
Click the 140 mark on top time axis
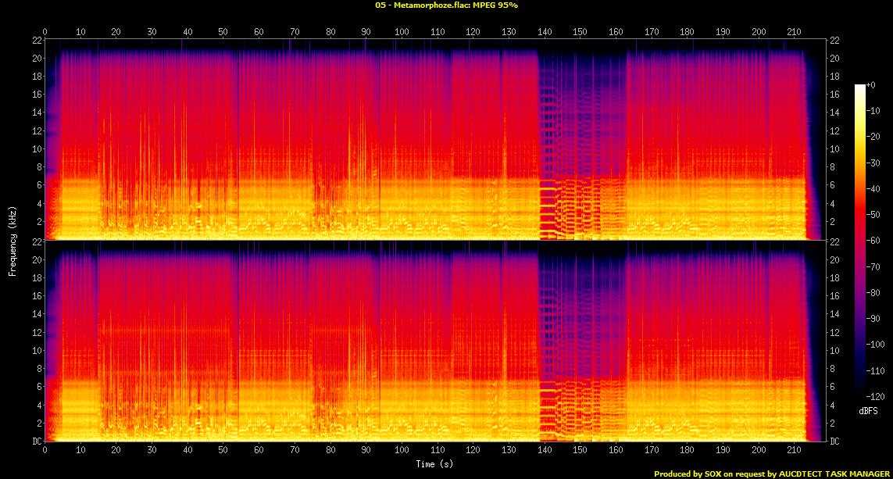(x=545, y=31)
